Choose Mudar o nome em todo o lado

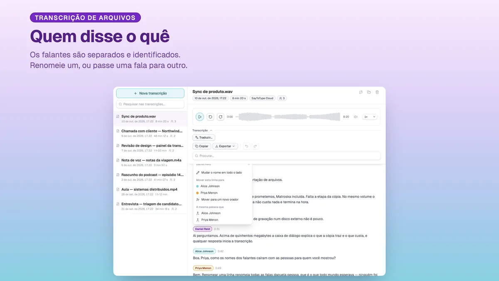click(222, 172)
